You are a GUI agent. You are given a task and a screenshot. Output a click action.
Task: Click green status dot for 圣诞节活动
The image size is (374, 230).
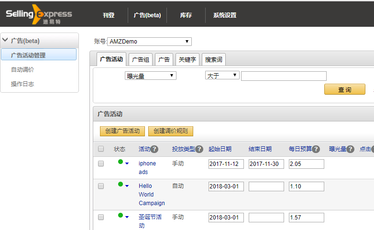click(121, 215)
